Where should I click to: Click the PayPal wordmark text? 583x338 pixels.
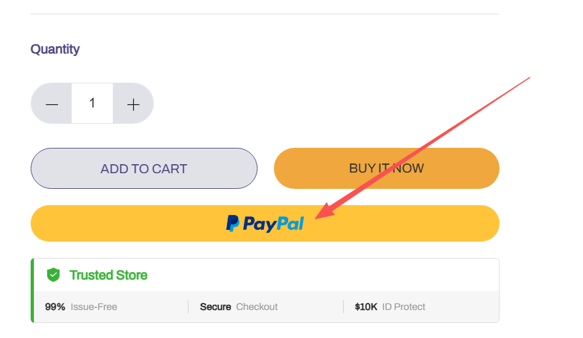273,224
